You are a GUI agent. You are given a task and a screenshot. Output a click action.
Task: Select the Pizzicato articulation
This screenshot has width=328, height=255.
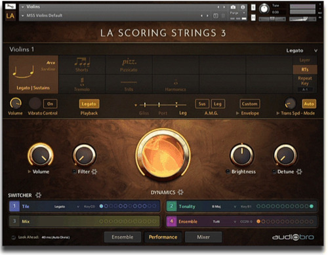129,65
